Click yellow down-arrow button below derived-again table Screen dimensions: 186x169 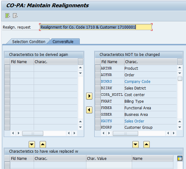pos(32,144)
